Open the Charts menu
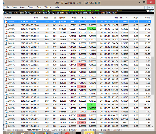 coord(30,7)
